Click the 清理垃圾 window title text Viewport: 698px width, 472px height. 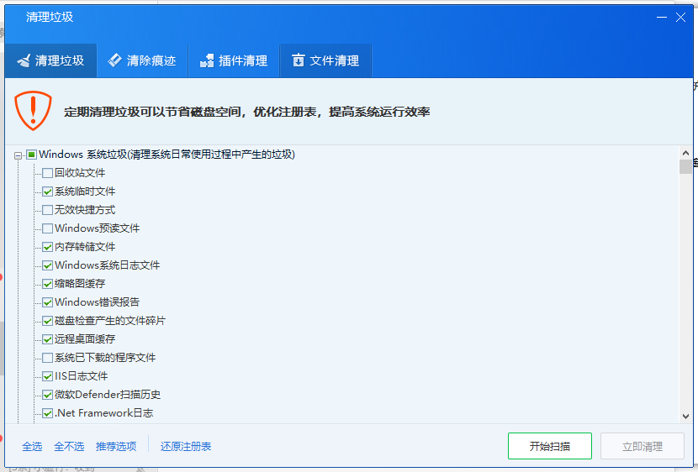(x=50, y=17)
